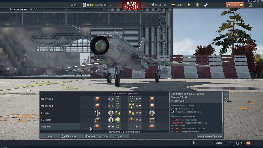Click the +1138.5 кг mass change value
The image size is (263, 148).
coord(176,120)
